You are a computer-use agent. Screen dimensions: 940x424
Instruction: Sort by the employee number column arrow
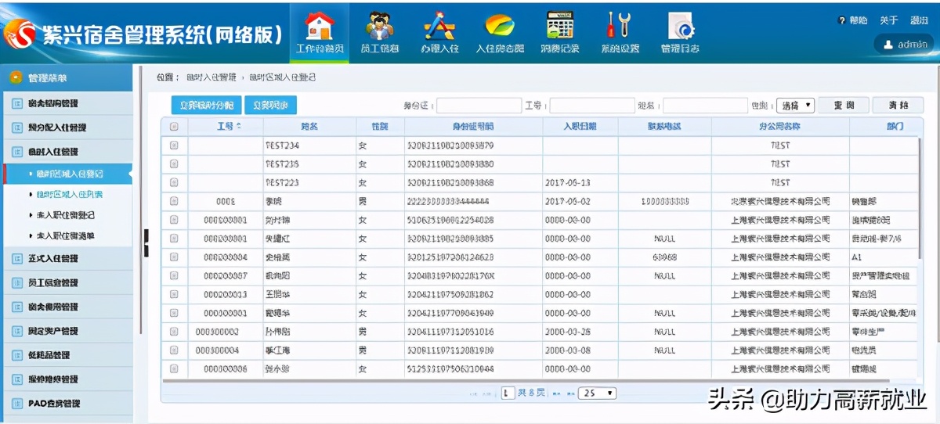[x=238, y=126]
